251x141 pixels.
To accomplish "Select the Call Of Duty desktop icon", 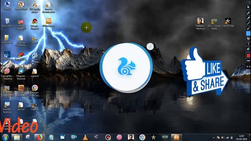I will 228,22.
